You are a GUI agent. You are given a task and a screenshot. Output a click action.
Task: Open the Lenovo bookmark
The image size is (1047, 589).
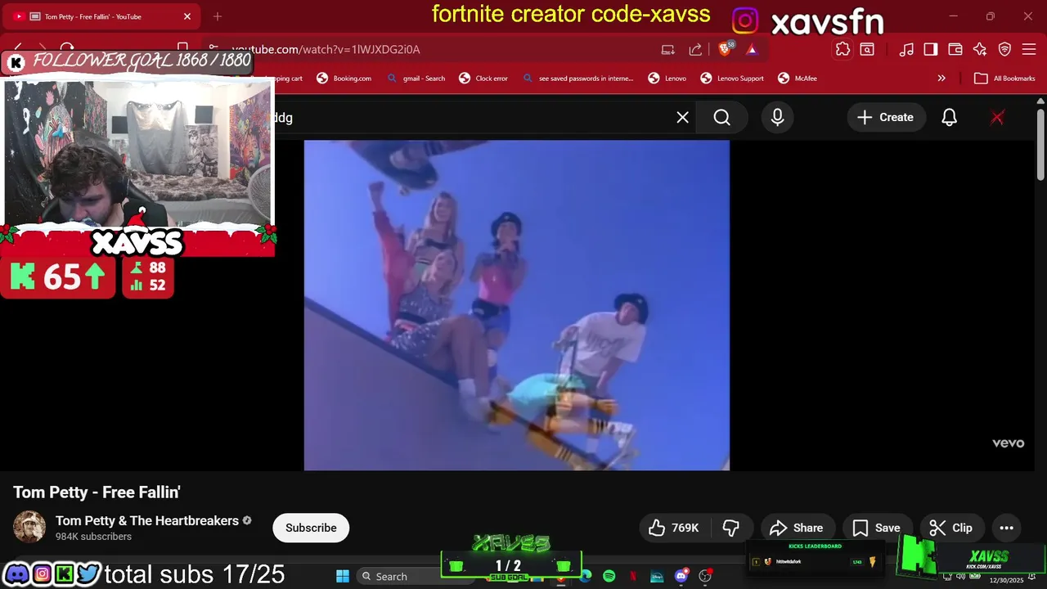[x=667, y=79]
